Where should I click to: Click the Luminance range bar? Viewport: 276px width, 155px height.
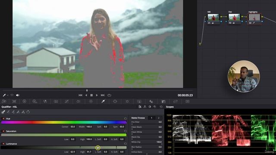tap(64, 148)
